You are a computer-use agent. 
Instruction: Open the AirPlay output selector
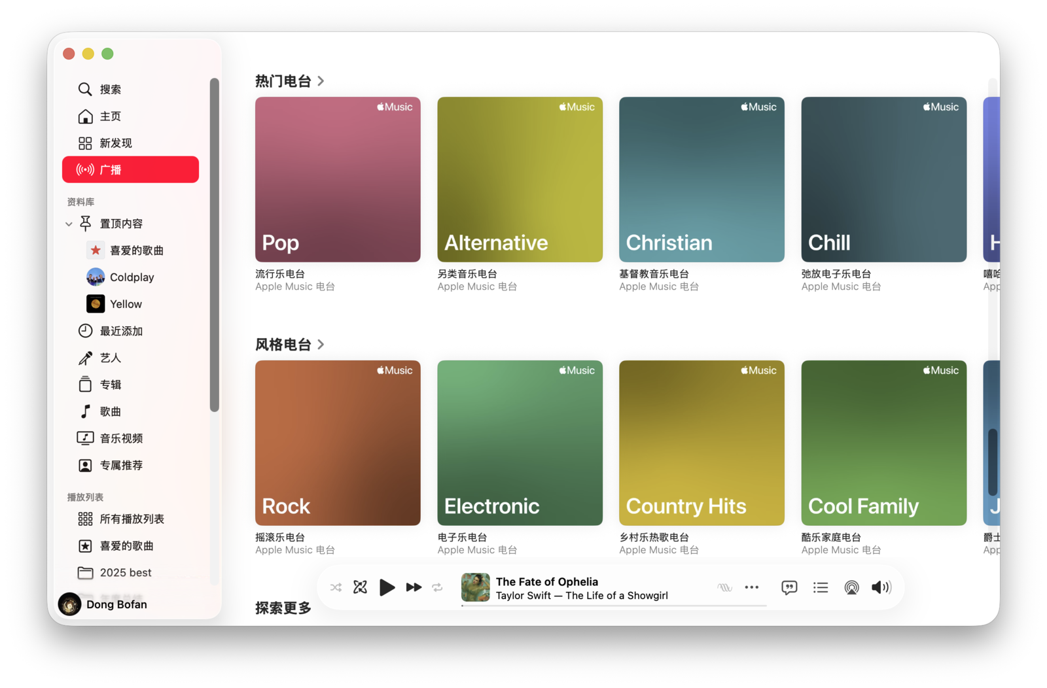[x=851, y=587]
